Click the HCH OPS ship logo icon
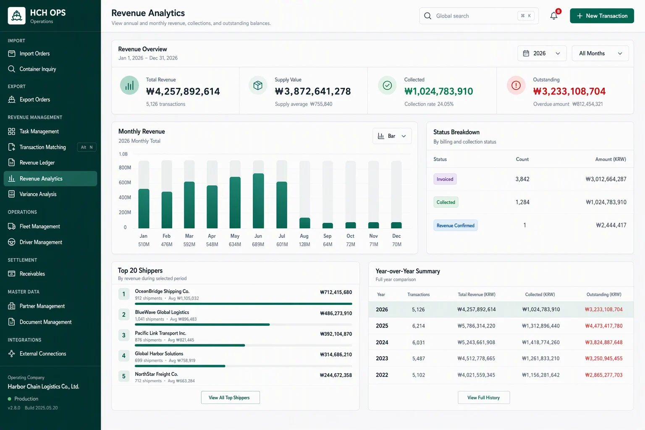This screenshot has width=645, height=430. tap(17, 16)
